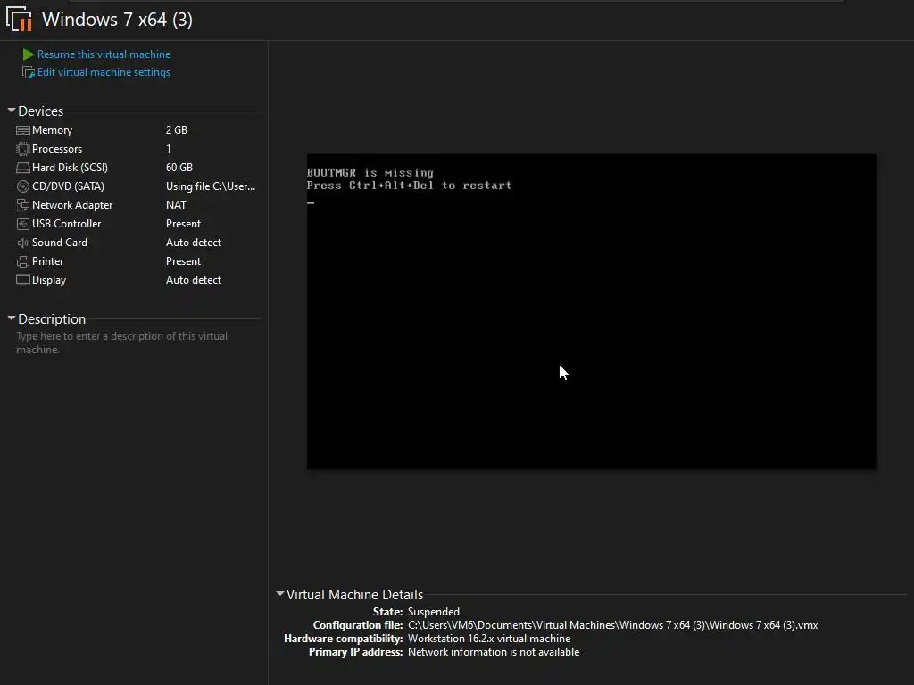Collapse the Devices section triangle
This screenshot has height=685, width=914.
tap(11, 110)
